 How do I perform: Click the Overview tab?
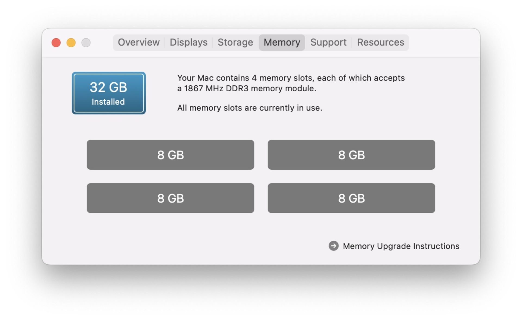pos(138,42)
